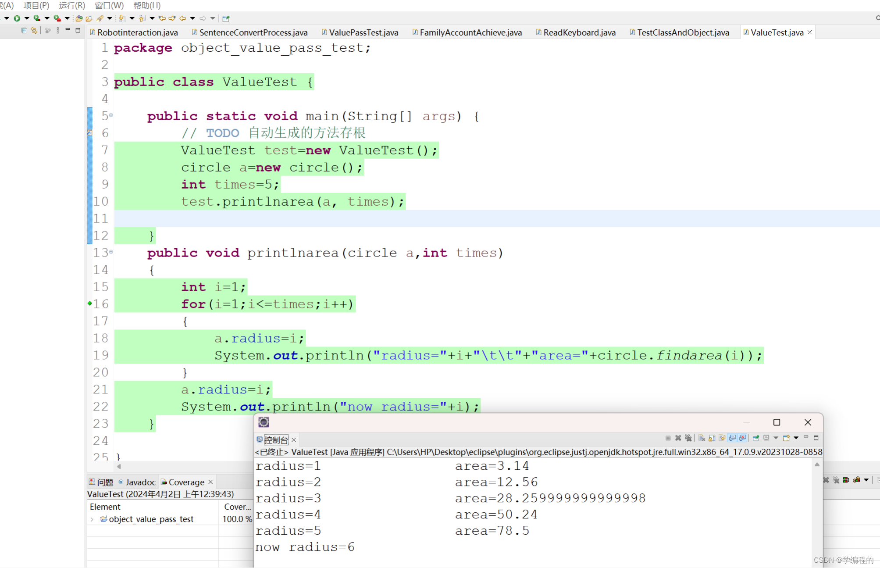Click the Next Edit Location arrow icon
880x568 pixels.
[172, 18]
